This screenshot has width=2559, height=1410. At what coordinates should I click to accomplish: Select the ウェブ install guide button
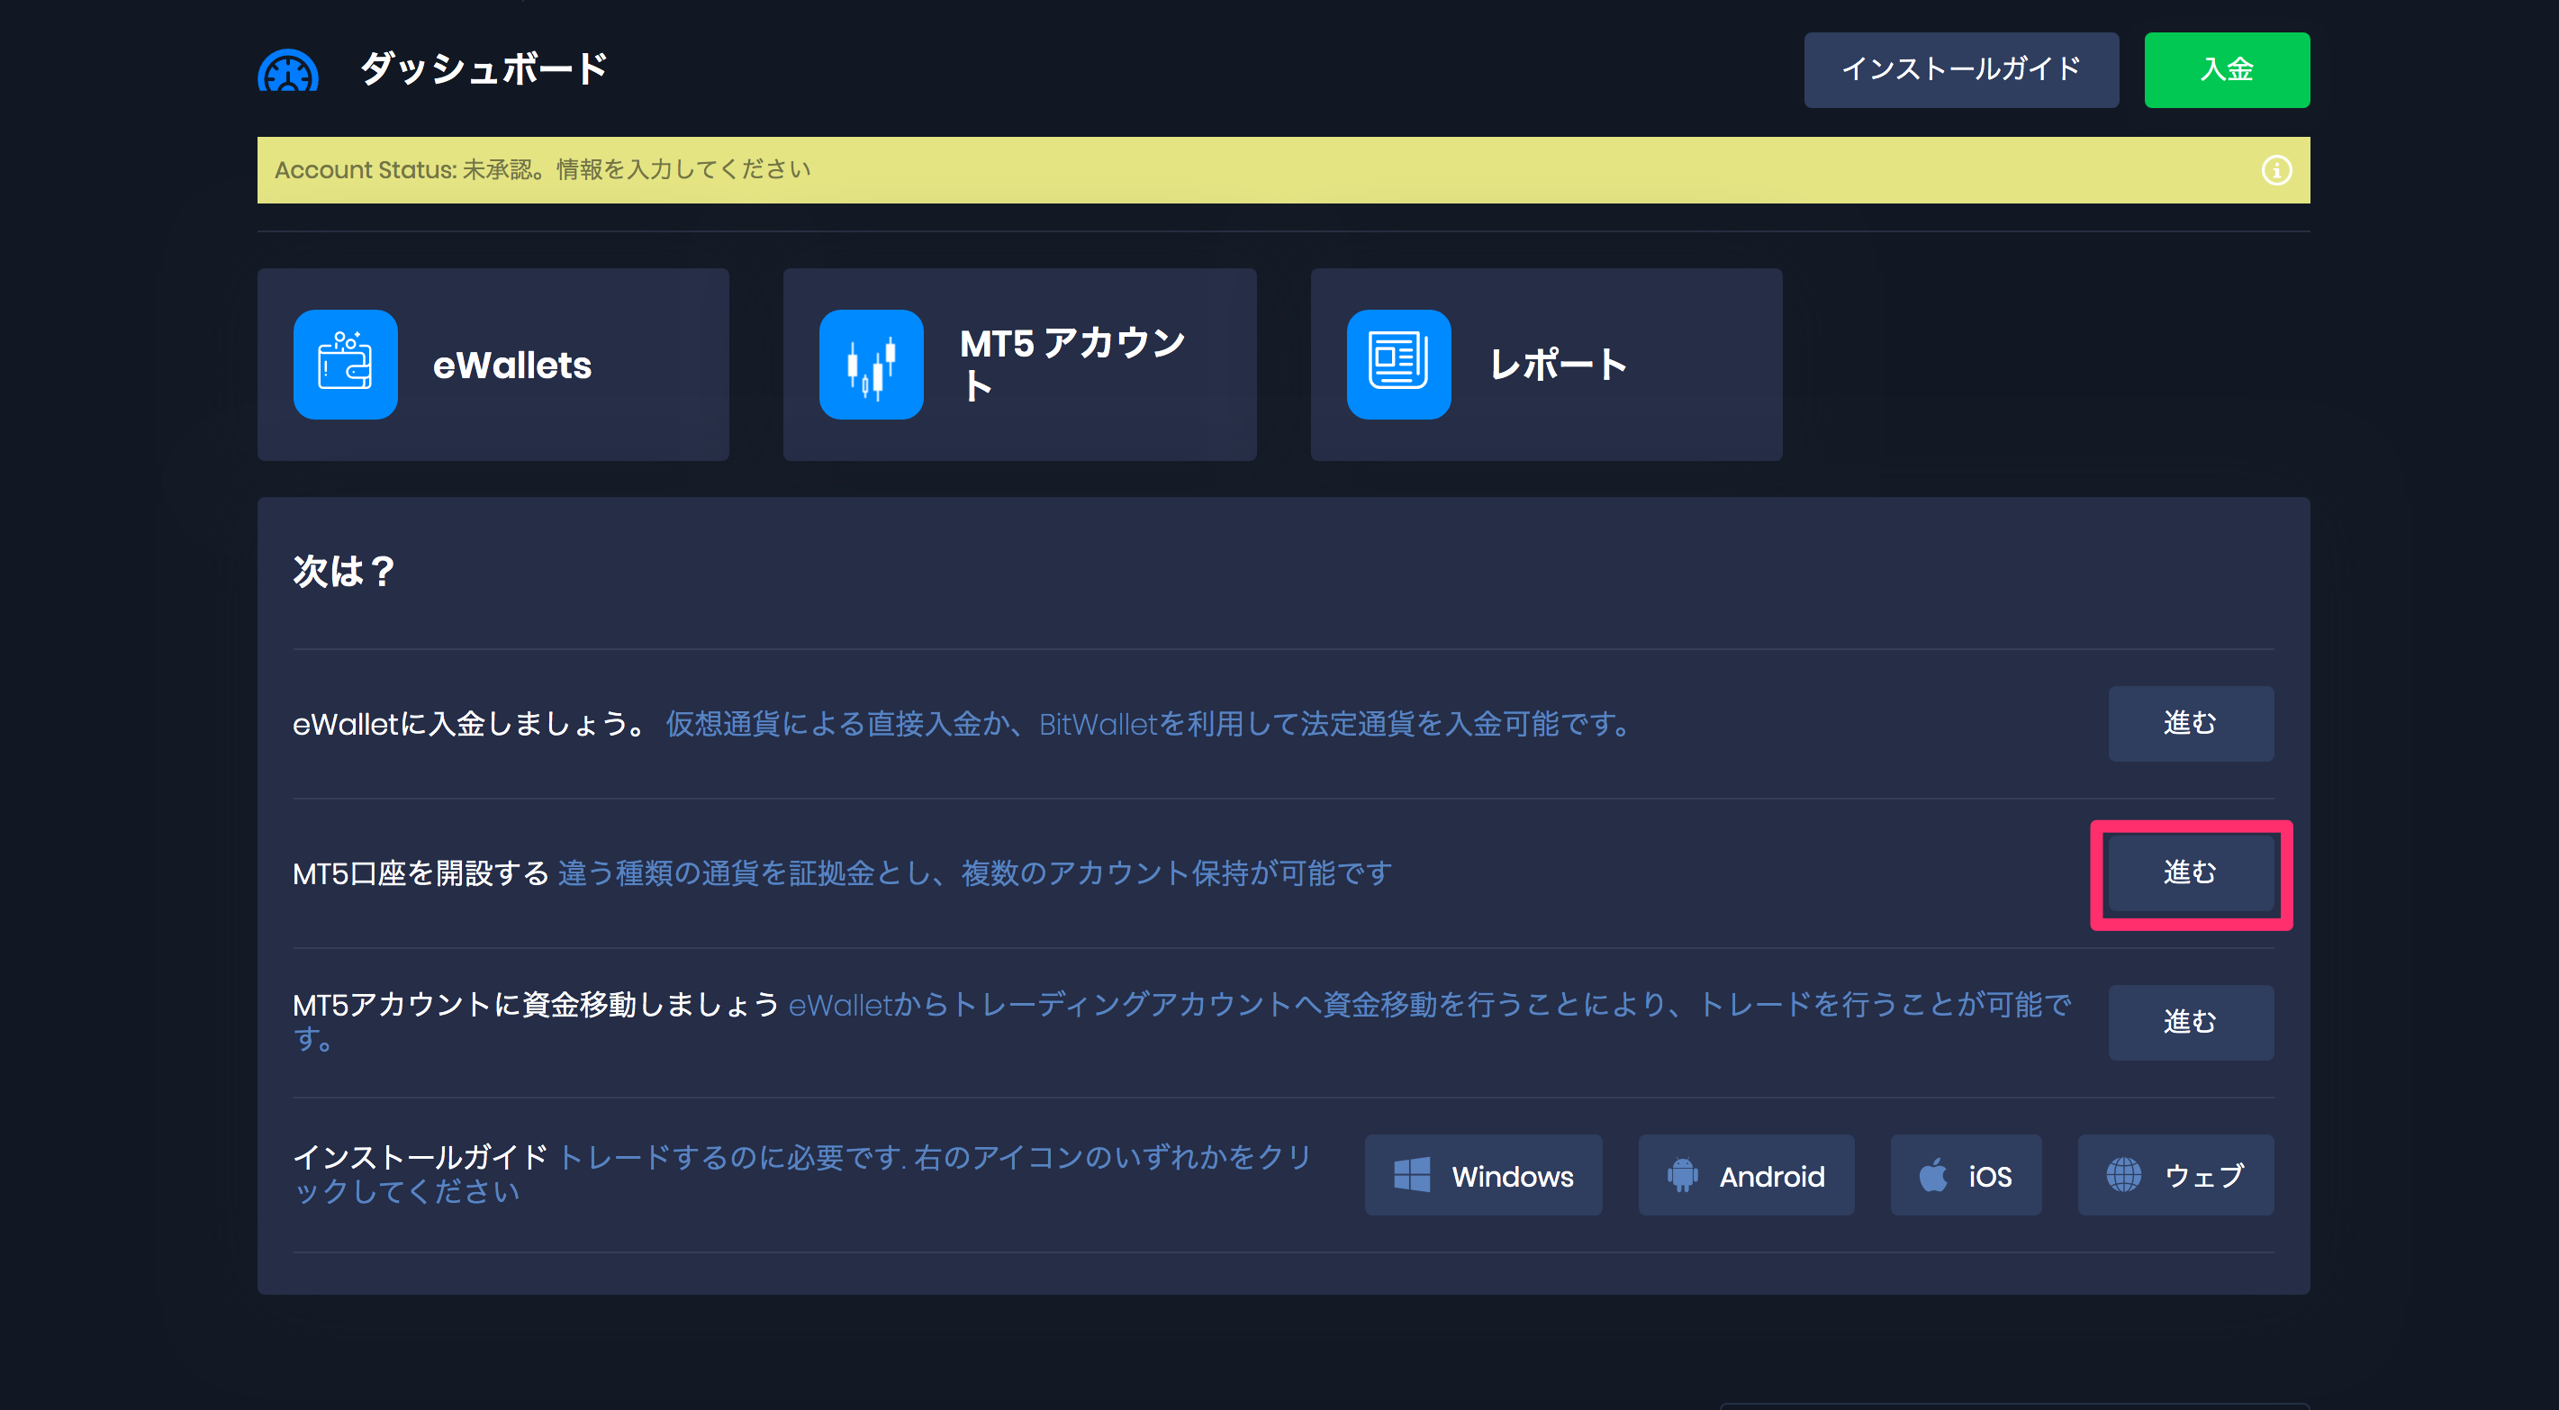(2175, 1176)
